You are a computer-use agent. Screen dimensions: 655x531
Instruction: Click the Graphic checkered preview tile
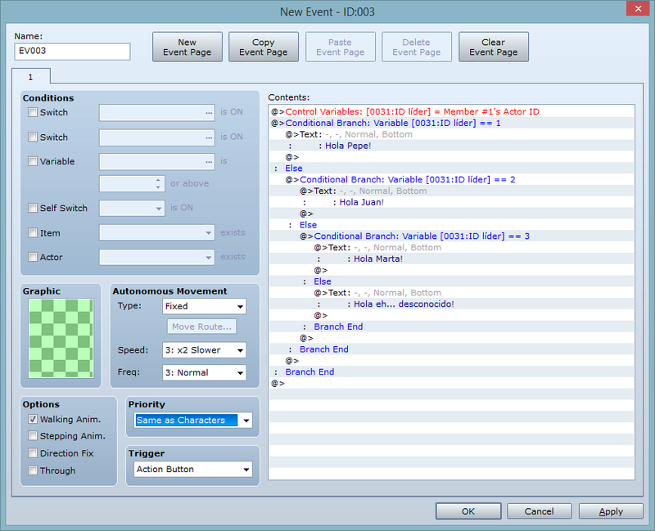(x=61, y=339)
